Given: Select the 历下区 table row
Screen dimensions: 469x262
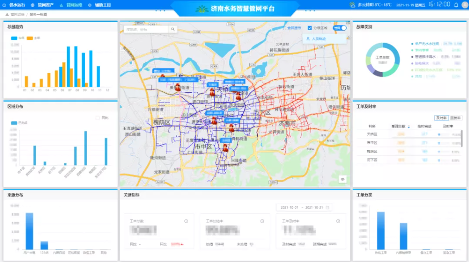Looking at the screenshot, I should click(409, 160).
